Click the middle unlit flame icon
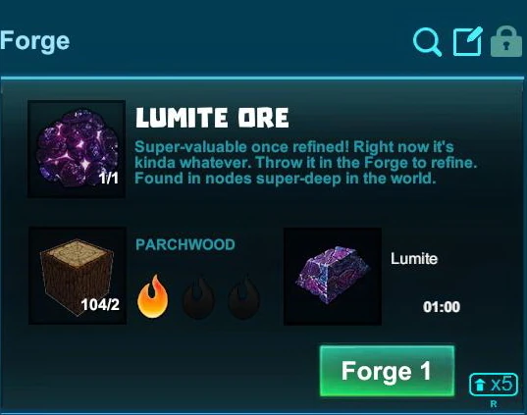The height and width of the screenshot is (415, 527). [x=198, y=297]
